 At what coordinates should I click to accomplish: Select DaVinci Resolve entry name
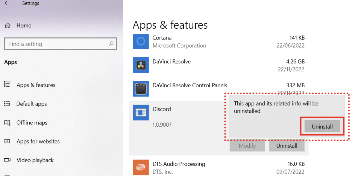pyautogui.click(x=172, y=61)
